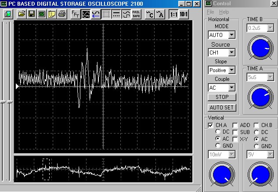Image resolution: width=278 pixels, height=192 pixels.
Task: Click the Save floppy disk icon
Action: pyautogui.click(x=31, y=14)
